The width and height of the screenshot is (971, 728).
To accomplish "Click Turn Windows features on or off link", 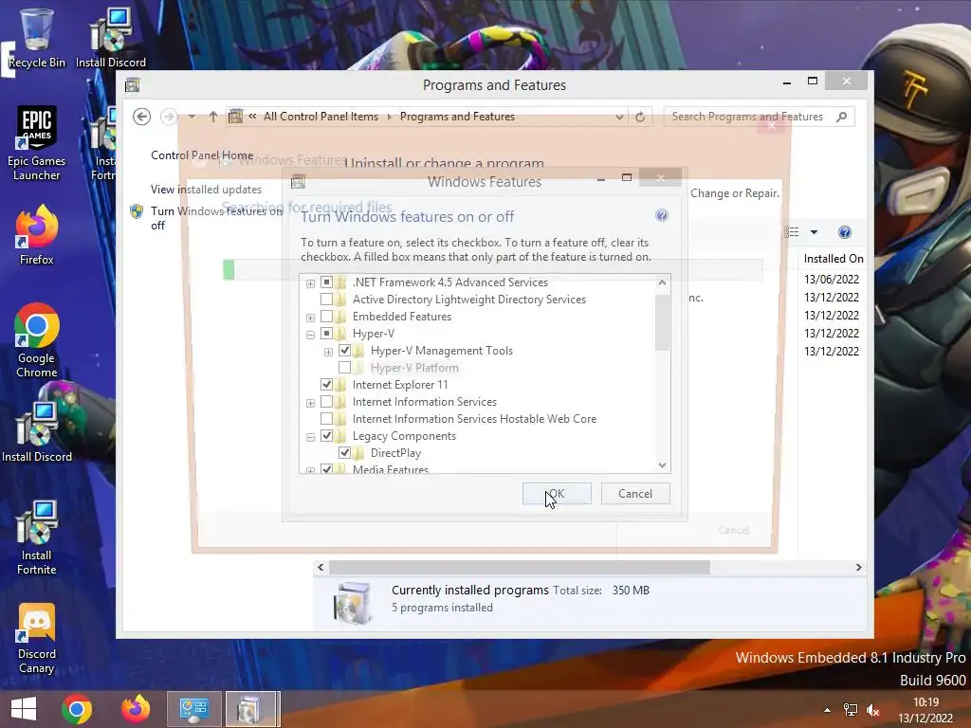I will (x=216, y=218).
